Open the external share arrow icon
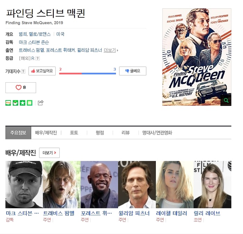243x234 pixels. (x=41, y=103)
